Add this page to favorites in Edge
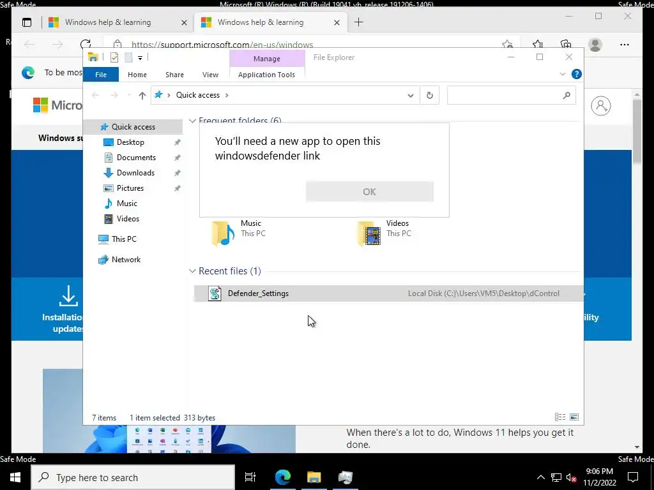The height and width of the screenshot is (490, 654). pyautogui.click(x=507, y=45)
